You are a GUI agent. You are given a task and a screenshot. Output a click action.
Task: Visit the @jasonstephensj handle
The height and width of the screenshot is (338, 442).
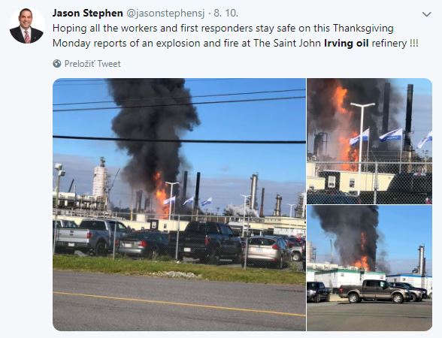tap(165, 14)
